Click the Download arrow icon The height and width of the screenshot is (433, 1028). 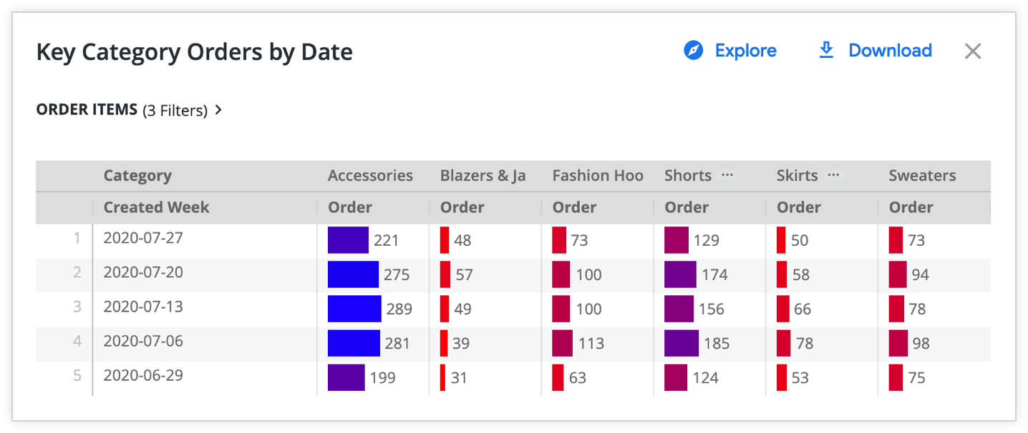pyautogui.click(x=826, y=50)
